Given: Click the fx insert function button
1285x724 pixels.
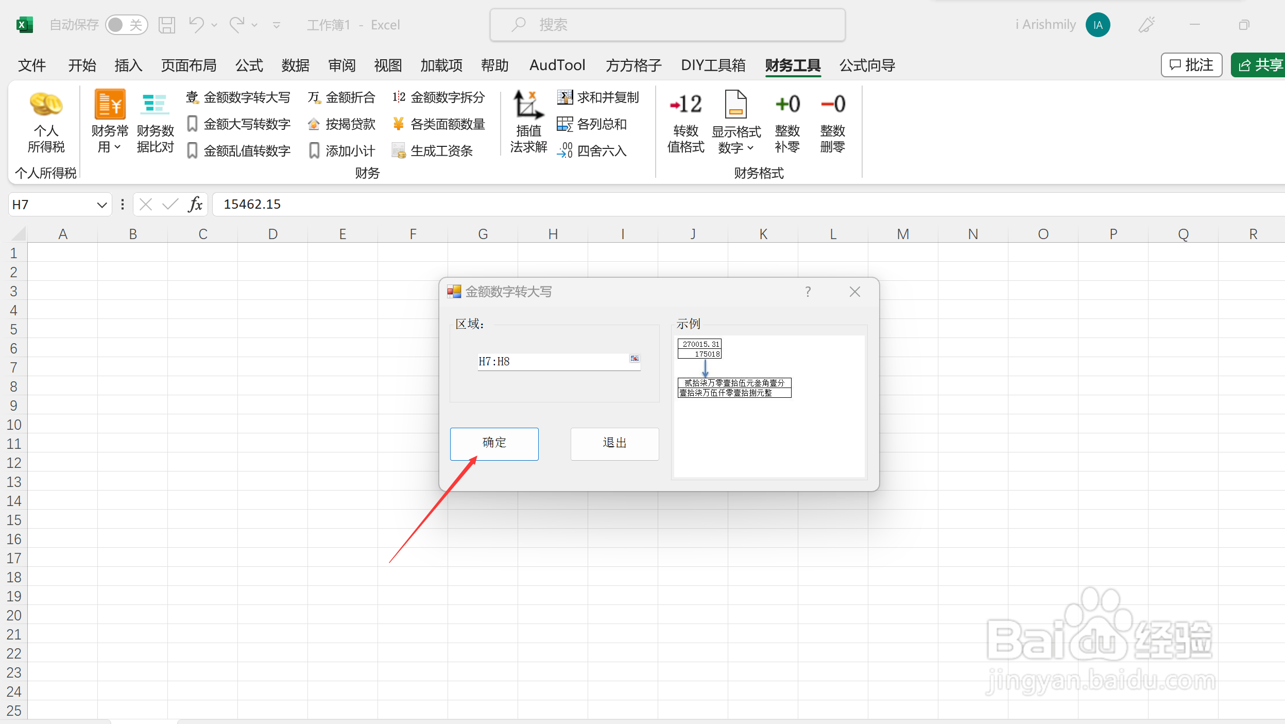Looking at the screenshot, I should pyautogui.click(x=195, y=205).
